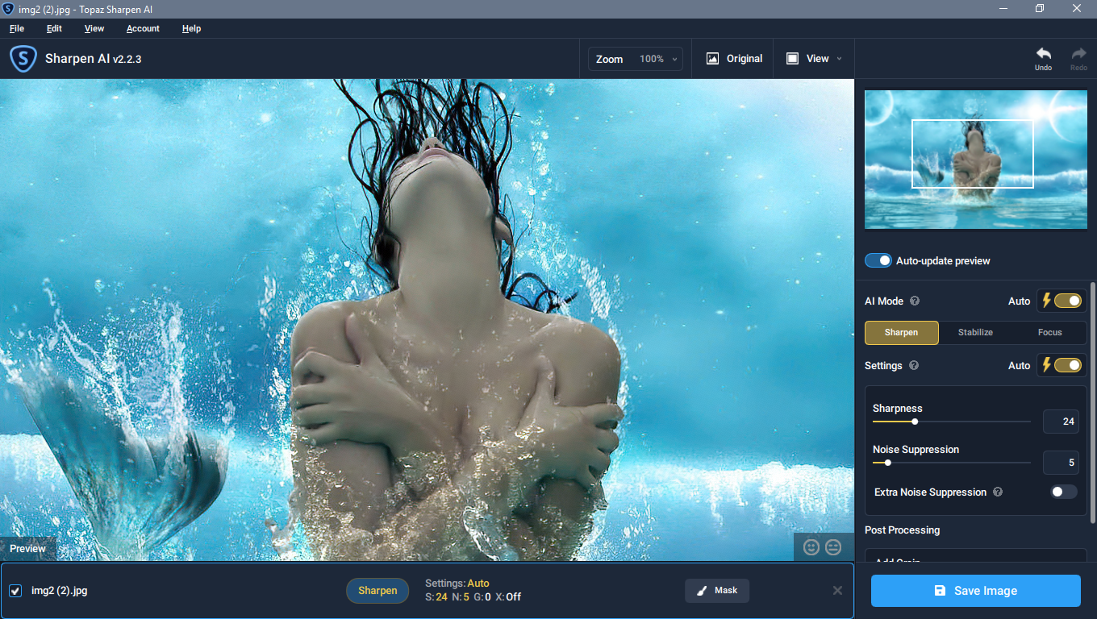The height and width of the screenshot is (619, 1097).
Task: Click the Undo arrow icon
Action: point(1044,53)
